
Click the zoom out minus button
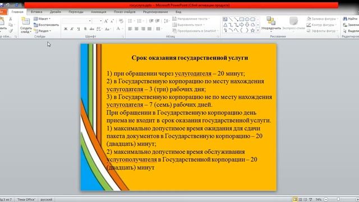coord(326,200)
